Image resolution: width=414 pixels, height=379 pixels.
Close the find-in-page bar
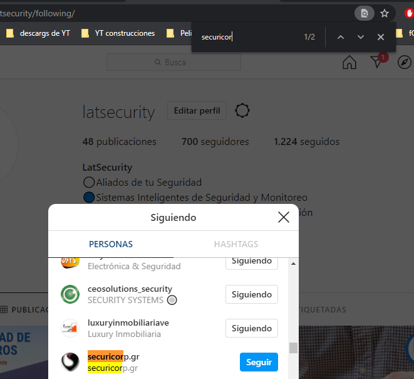380,37
